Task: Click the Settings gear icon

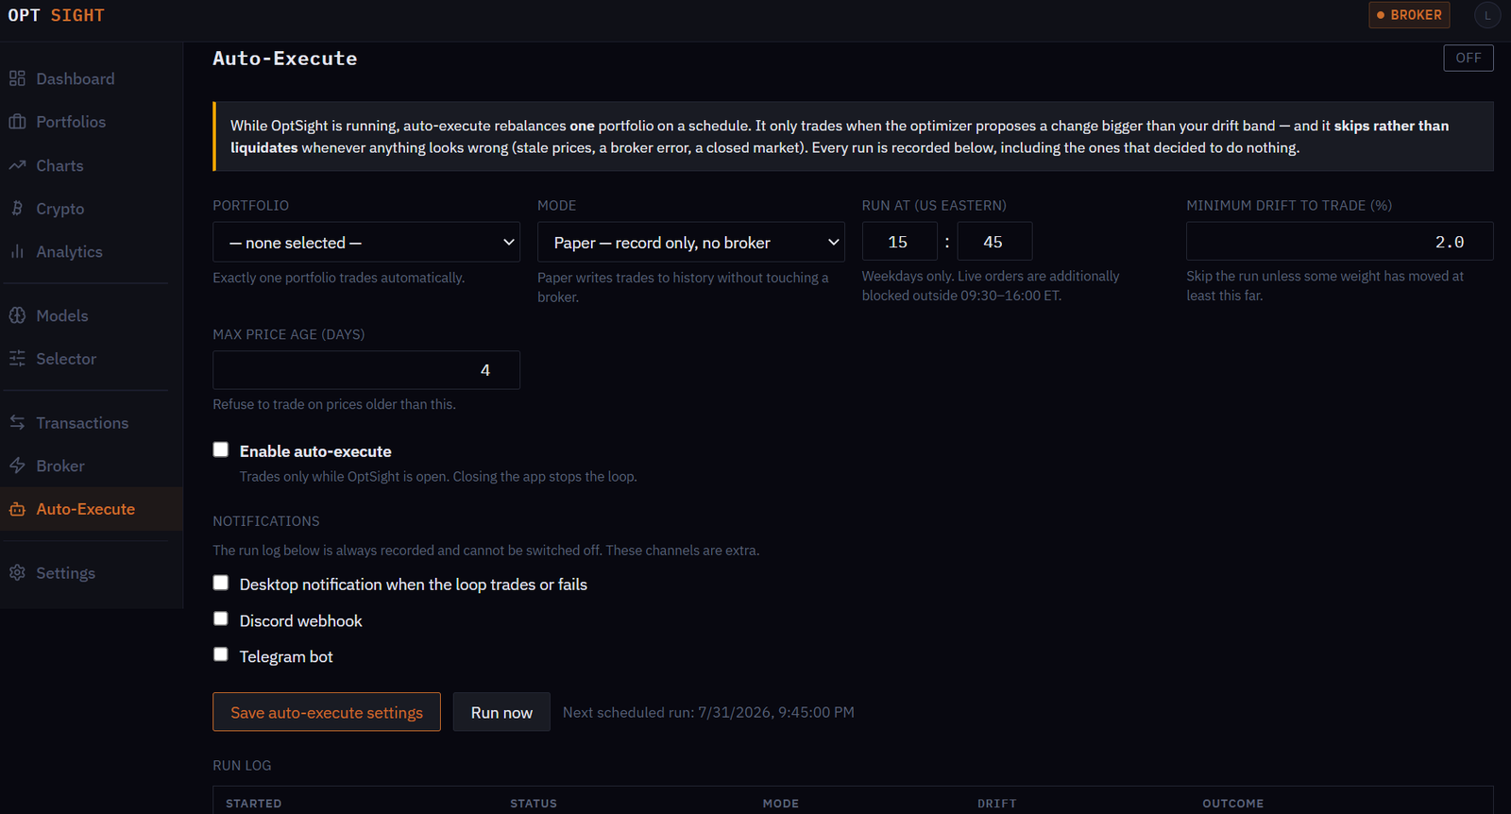Action: pos(17,573)
